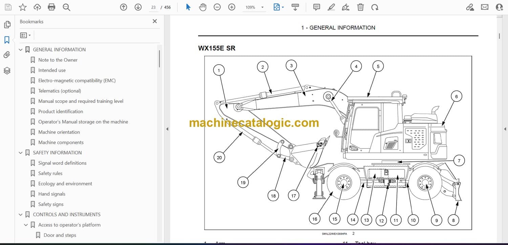Image resolution: width=508 pixels, height=245 pixels.
Task: Expand the right tools pane arrow
Action: point(505,129)
